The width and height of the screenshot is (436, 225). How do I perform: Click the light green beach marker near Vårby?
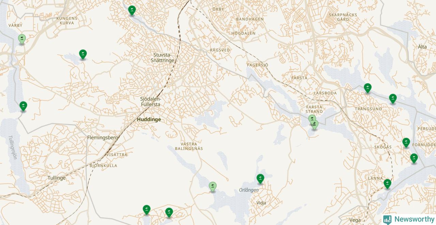click(22, 39)
